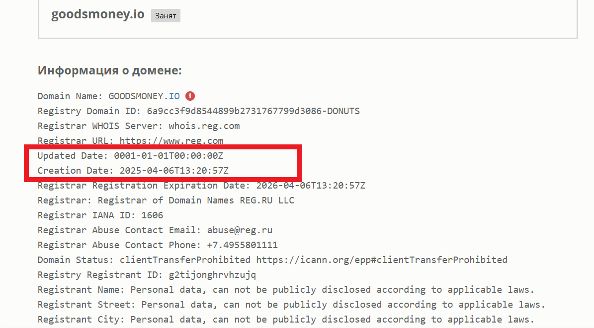Image resolution: width=594 pixels, height=328 pixels.
Task: Click the Registrant Name line
Action: pyautogui.click(x=286, y=290)
